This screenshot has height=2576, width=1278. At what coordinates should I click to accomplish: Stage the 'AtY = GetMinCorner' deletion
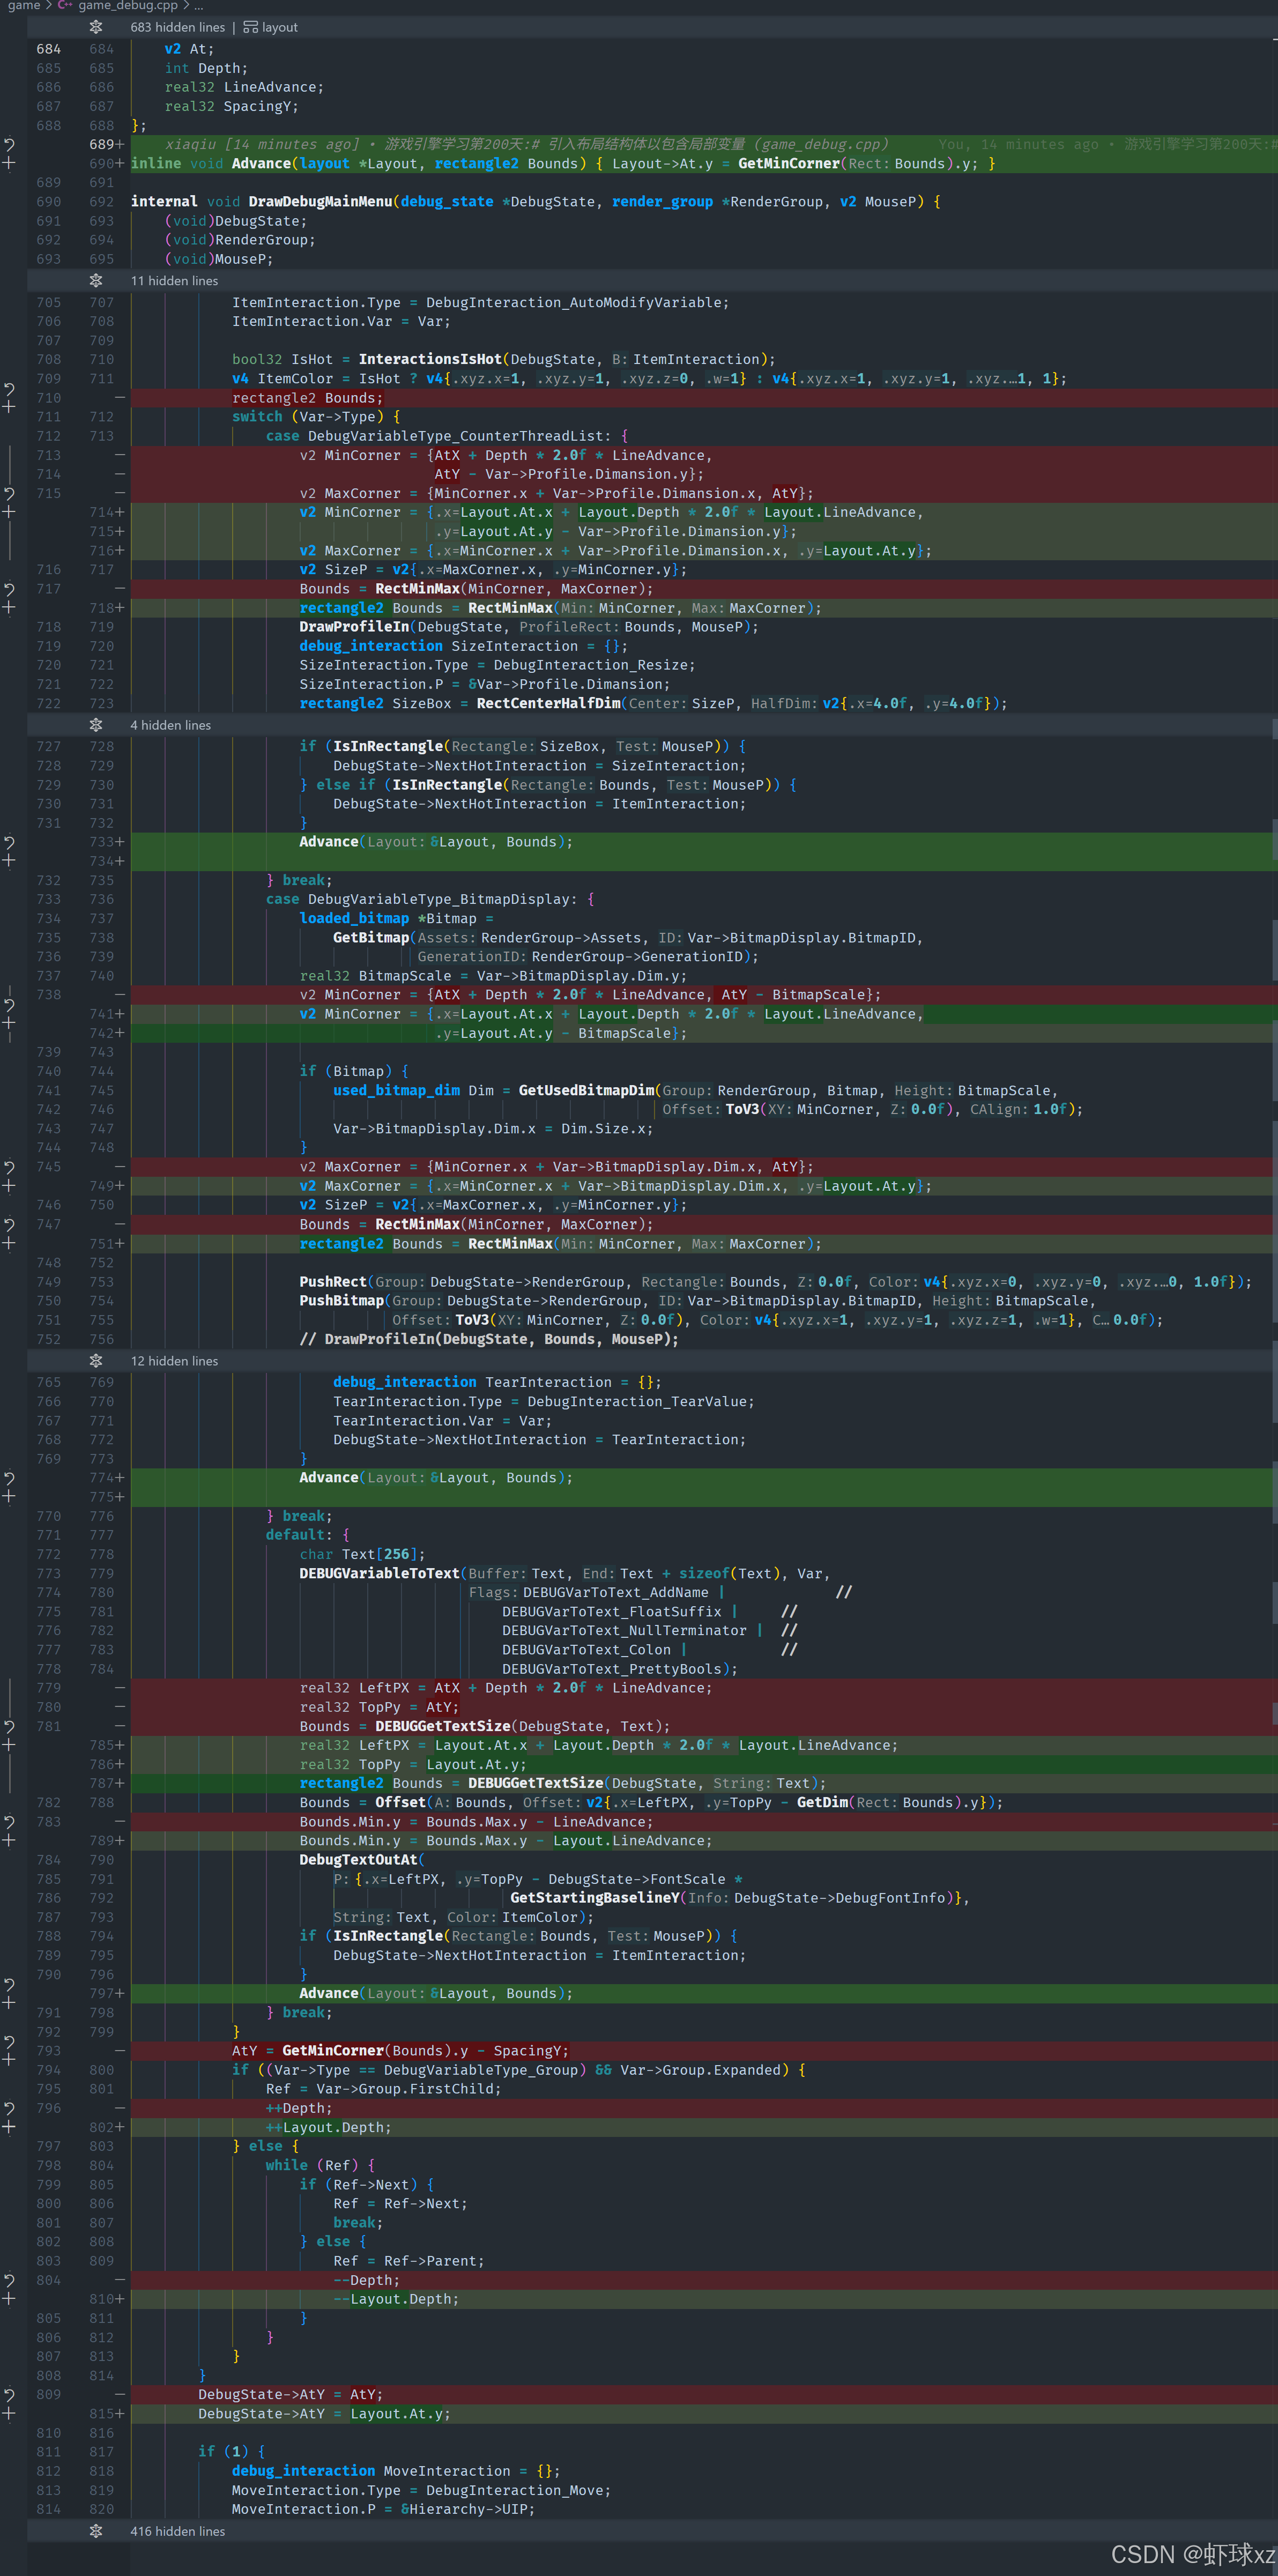pos(9,2060)
